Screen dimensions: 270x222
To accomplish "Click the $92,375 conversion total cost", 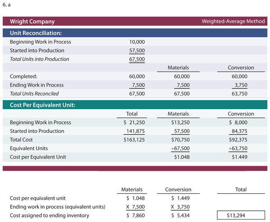I will click(x=238, y=140).
